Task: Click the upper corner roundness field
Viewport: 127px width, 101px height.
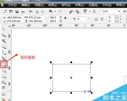Action: tap(111, 18)
